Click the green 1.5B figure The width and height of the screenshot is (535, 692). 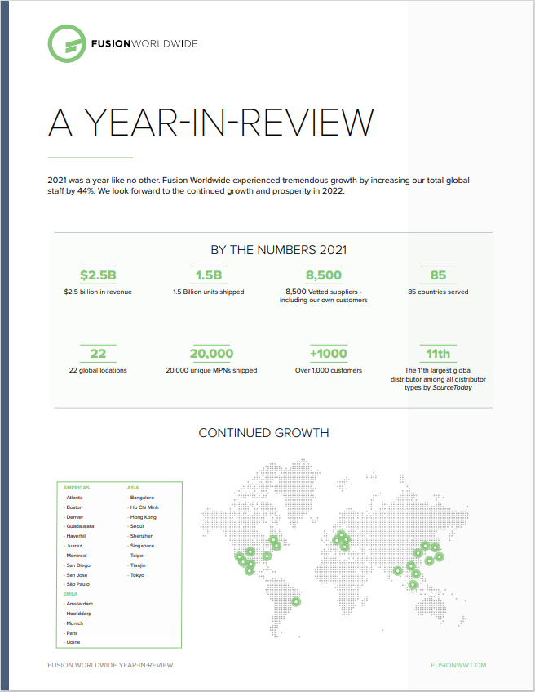pyautogui.click(x=209, y=275)
